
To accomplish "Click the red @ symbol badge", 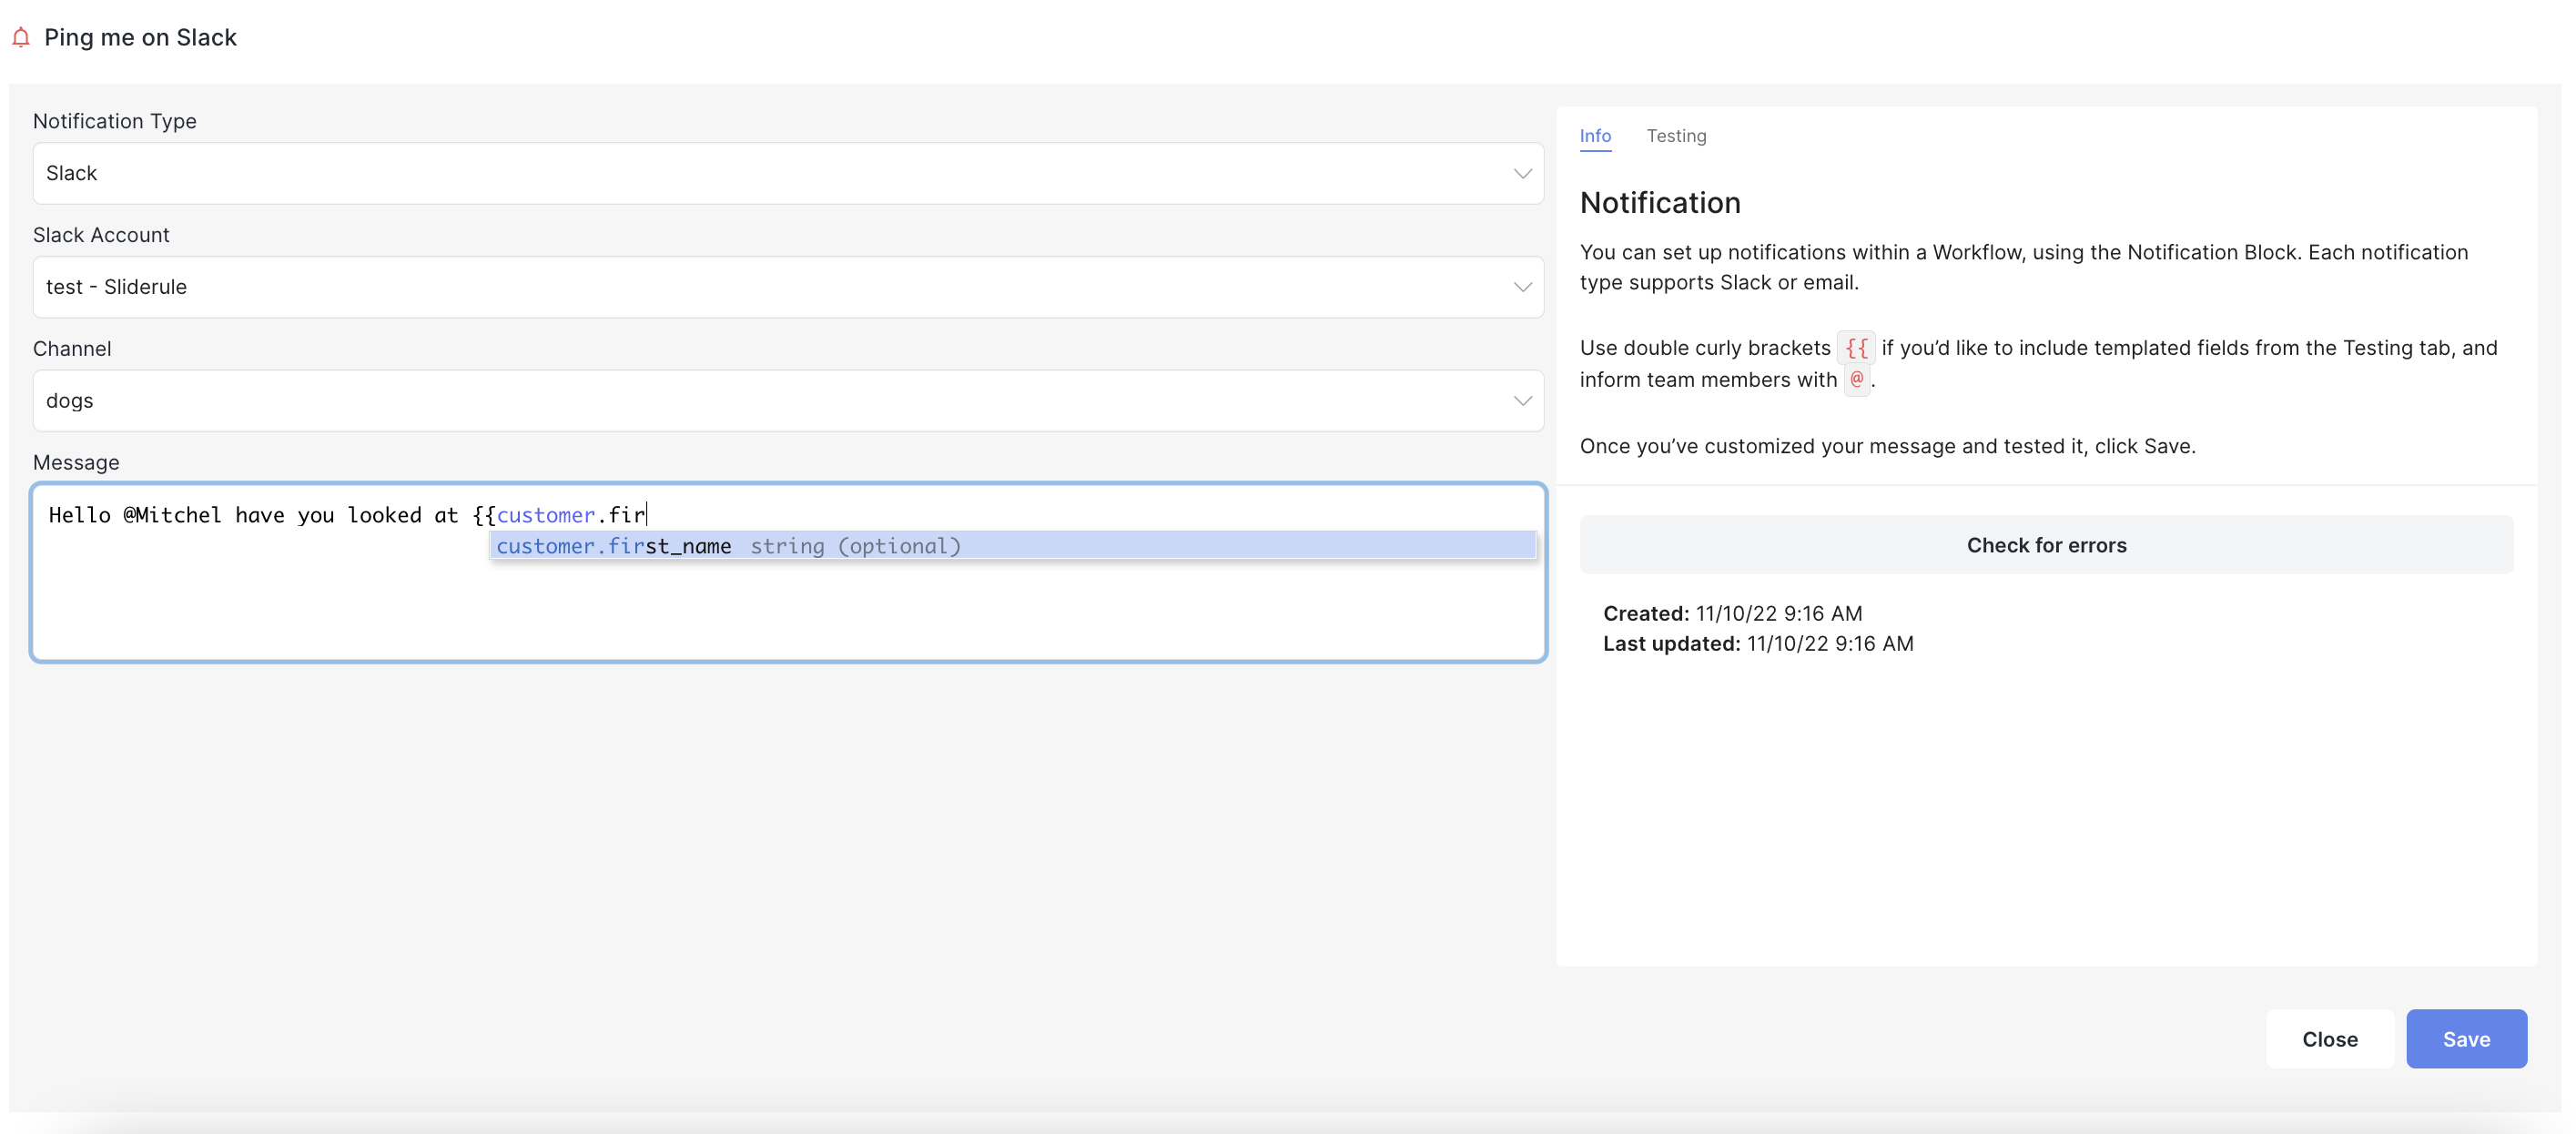I will point(1856,380).
